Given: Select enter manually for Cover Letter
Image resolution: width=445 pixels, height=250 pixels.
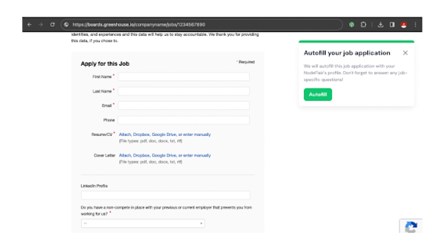Looking at the screenshot, I should 197,155.
